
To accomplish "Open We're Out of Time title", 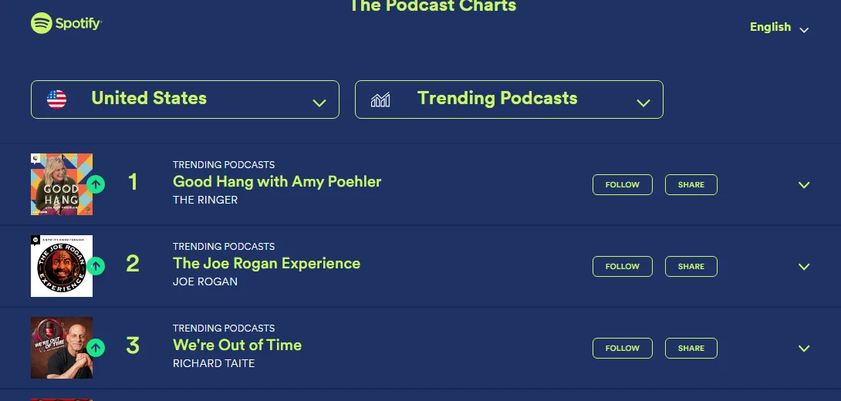I will pos(237,345).
